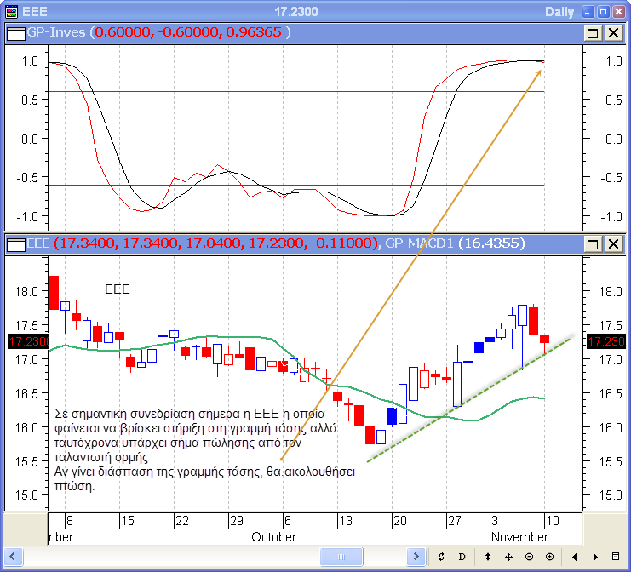Close the GP-Inves indicator pane

pos(612,32)
